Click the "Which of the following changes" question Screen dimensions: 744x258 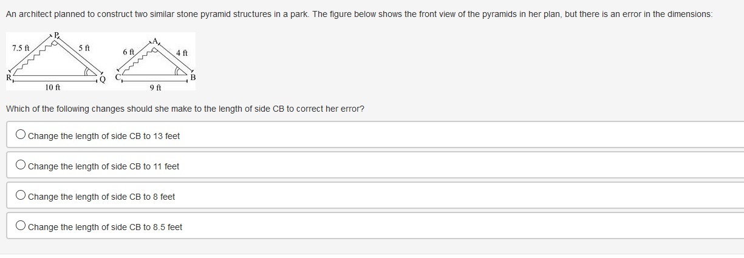pyautogui.click(x=185, y=109)
